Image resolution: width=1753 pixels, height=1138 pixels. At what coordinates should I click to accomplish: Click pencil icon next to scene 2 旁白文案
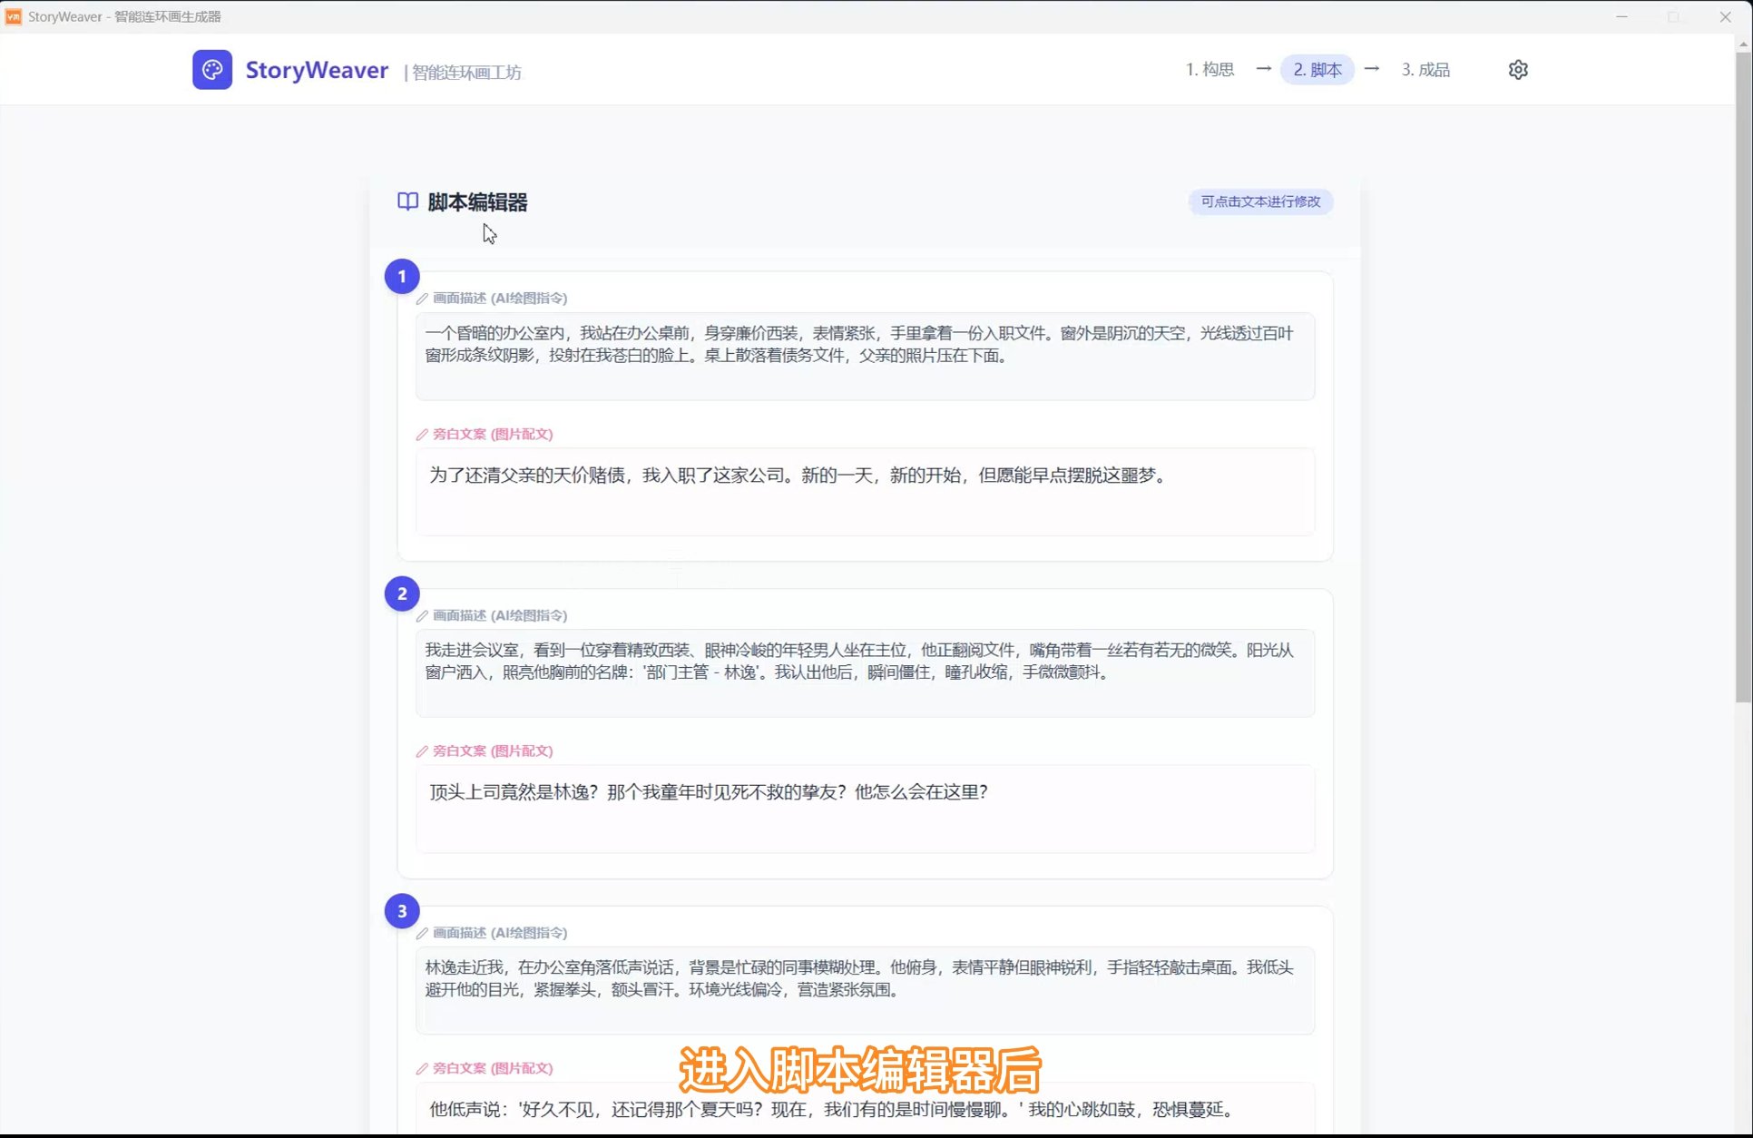coord(422,751)
